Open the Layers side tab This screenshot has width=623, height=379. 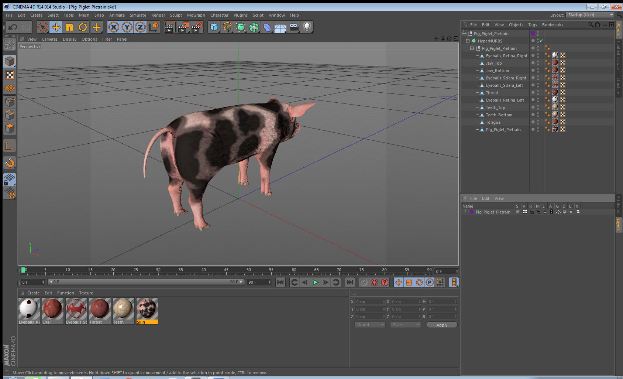click(x=618, y=224)
